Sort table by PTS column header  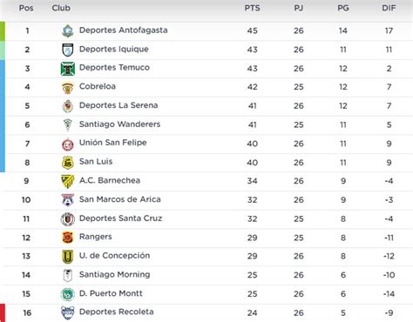(252, 8)
